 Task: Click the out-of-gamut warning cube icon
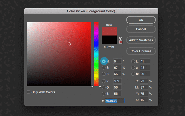pyautogui.click(x=120, y=38)
